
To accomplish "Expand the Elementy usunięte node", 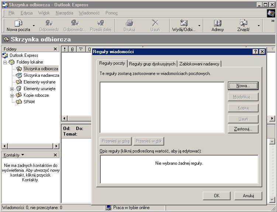I will pos(12,89).
